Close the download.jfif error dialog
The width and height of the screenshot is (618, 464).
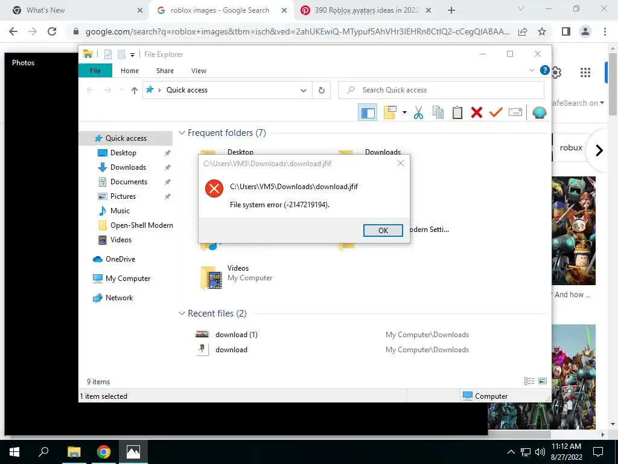click(x=401, y=163)
